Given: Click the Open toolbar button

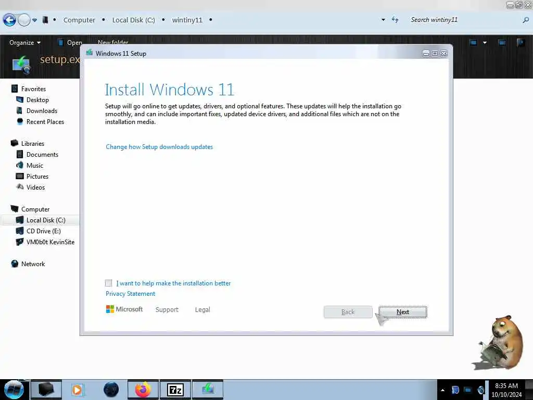Looking at the screenshot, I should 70,43.
